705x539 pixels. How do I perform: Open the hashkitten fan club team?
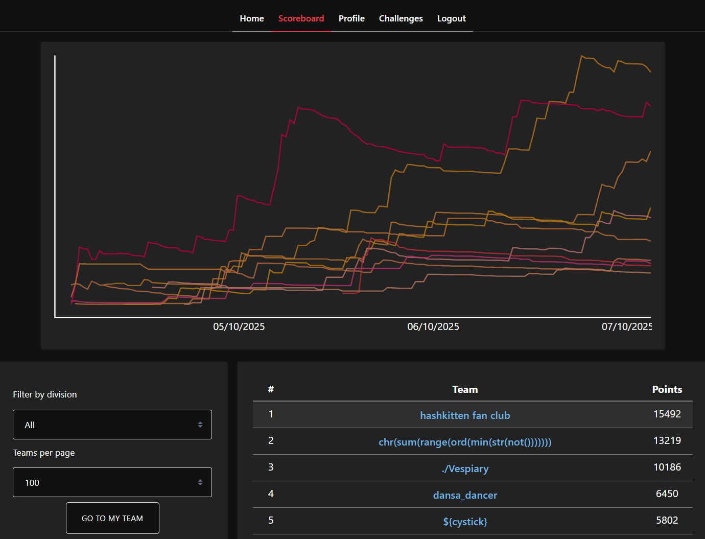(465, 415)
